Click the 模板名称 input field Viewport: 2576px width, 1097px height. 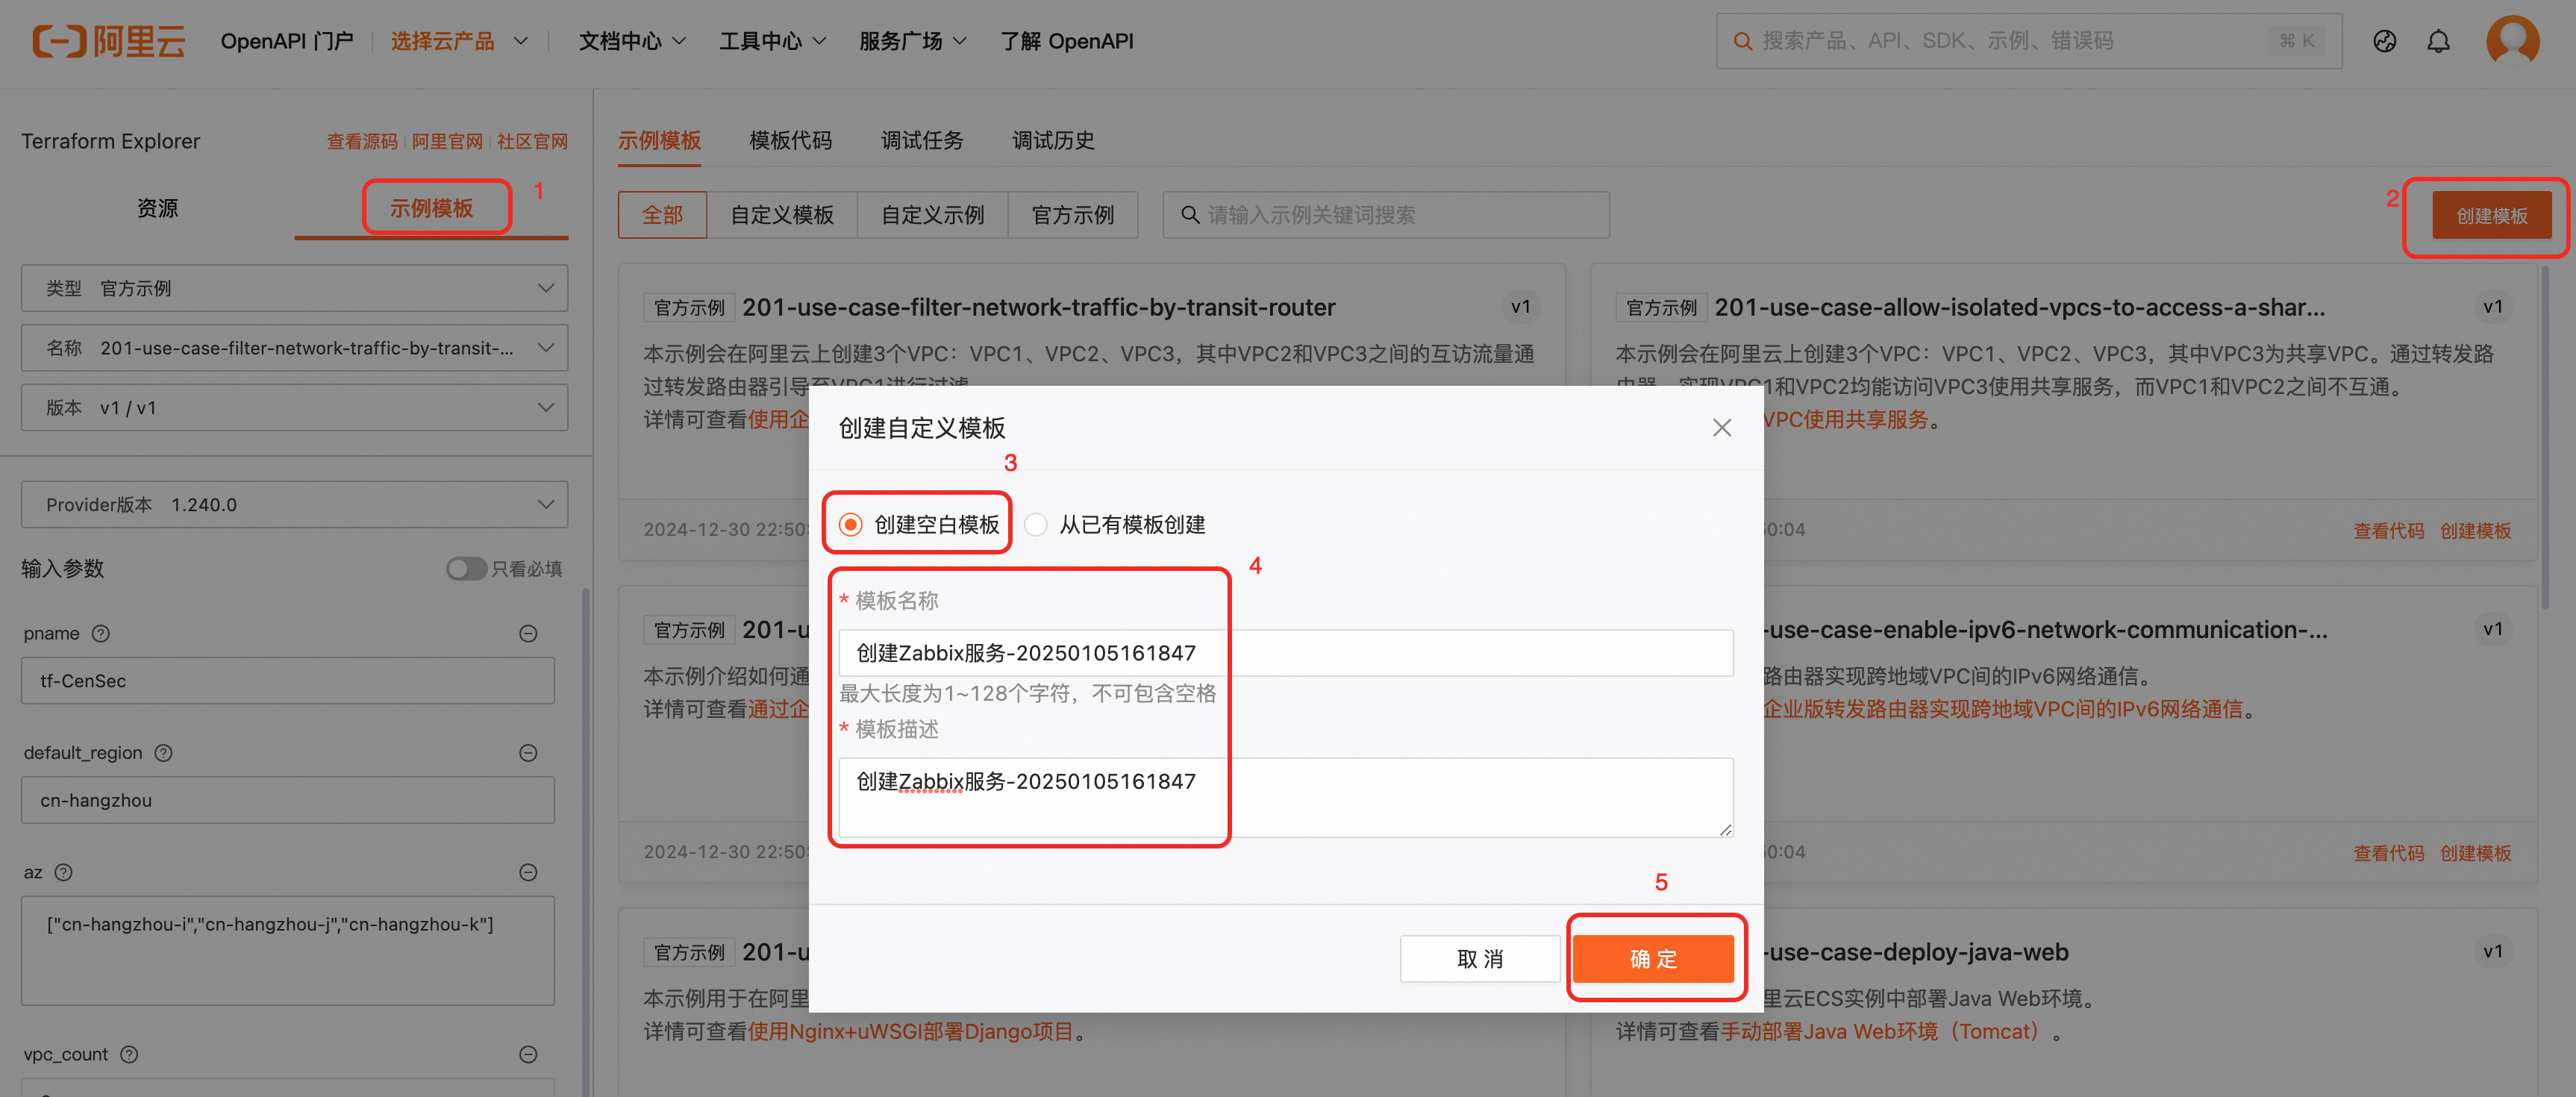(1285, 653)
